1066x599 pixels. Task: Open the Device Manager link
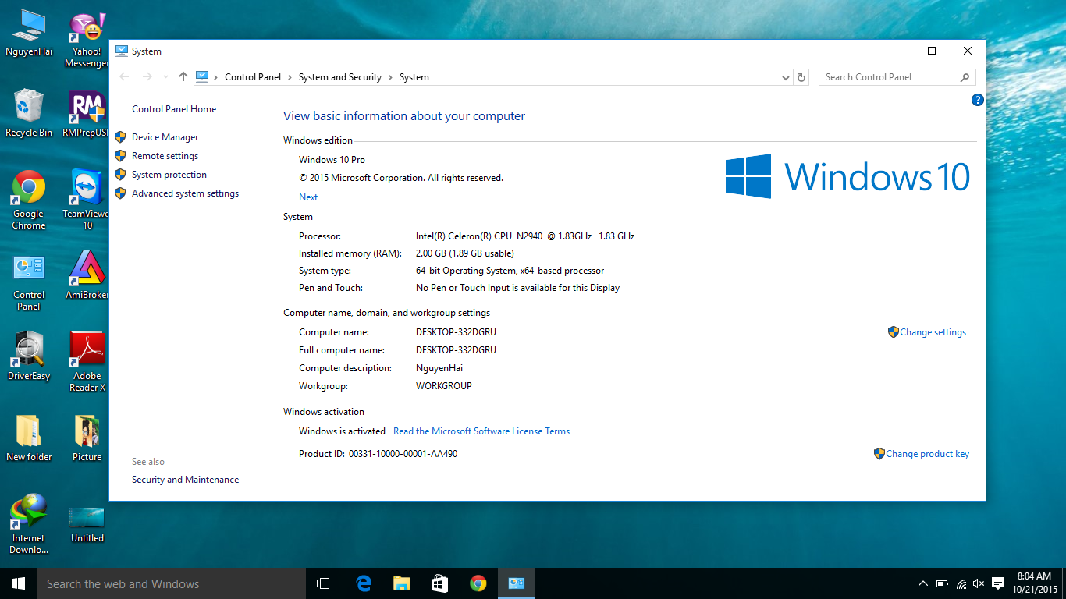(x=165, y=137)
